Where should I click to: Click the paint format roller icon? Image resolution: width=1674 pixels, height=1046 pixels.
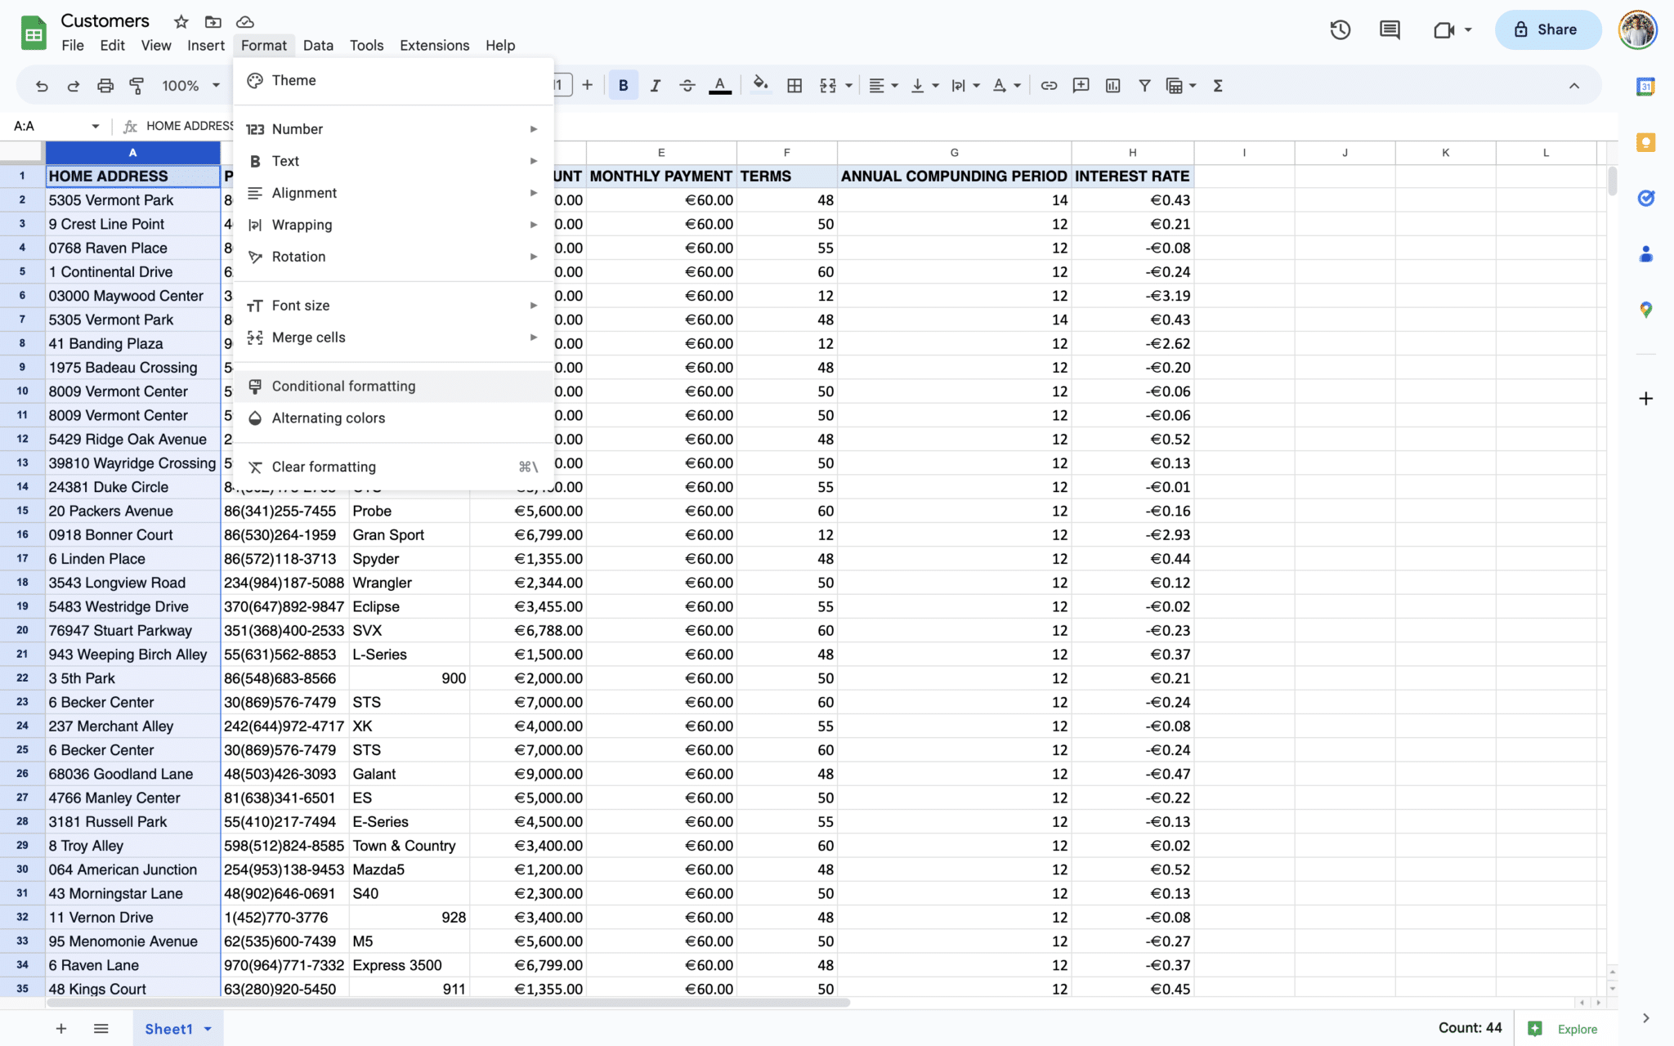(x=137, y=86)
